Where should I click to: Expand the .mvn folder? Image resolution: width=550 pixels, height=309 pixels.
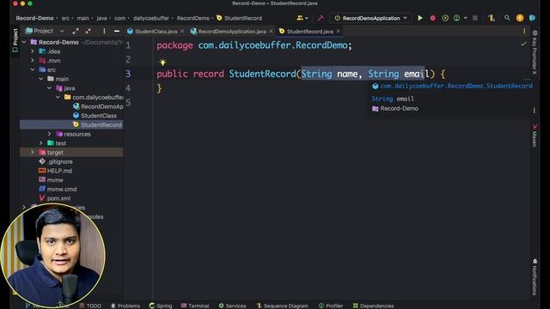pyautogui.click(x=33, y=61)
